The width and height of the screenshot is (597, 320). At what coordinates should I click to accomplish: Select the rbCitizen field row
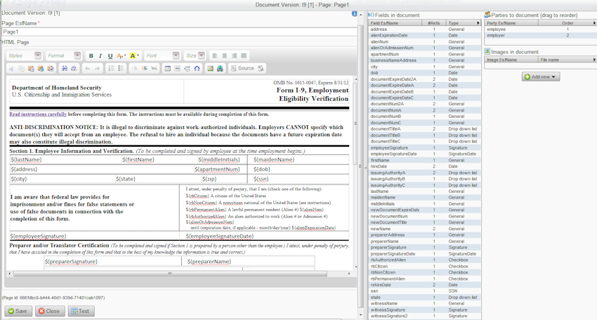(424, 267)
